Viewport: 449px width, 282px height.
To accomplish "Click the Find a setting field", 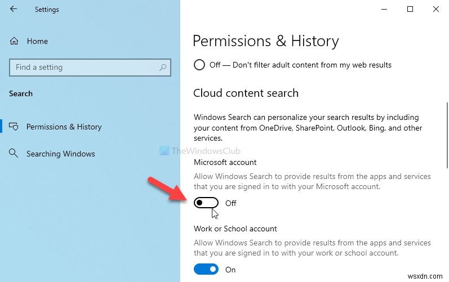I will pos(85,68).
